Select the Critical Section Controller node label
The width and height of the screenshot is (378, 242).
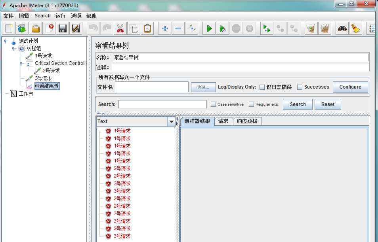point(60,63)
